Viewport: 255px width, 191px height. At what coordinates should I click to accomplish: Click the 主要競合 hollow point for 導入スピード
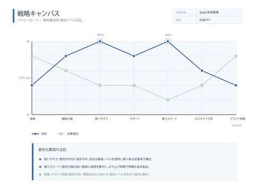pos(168,100)
